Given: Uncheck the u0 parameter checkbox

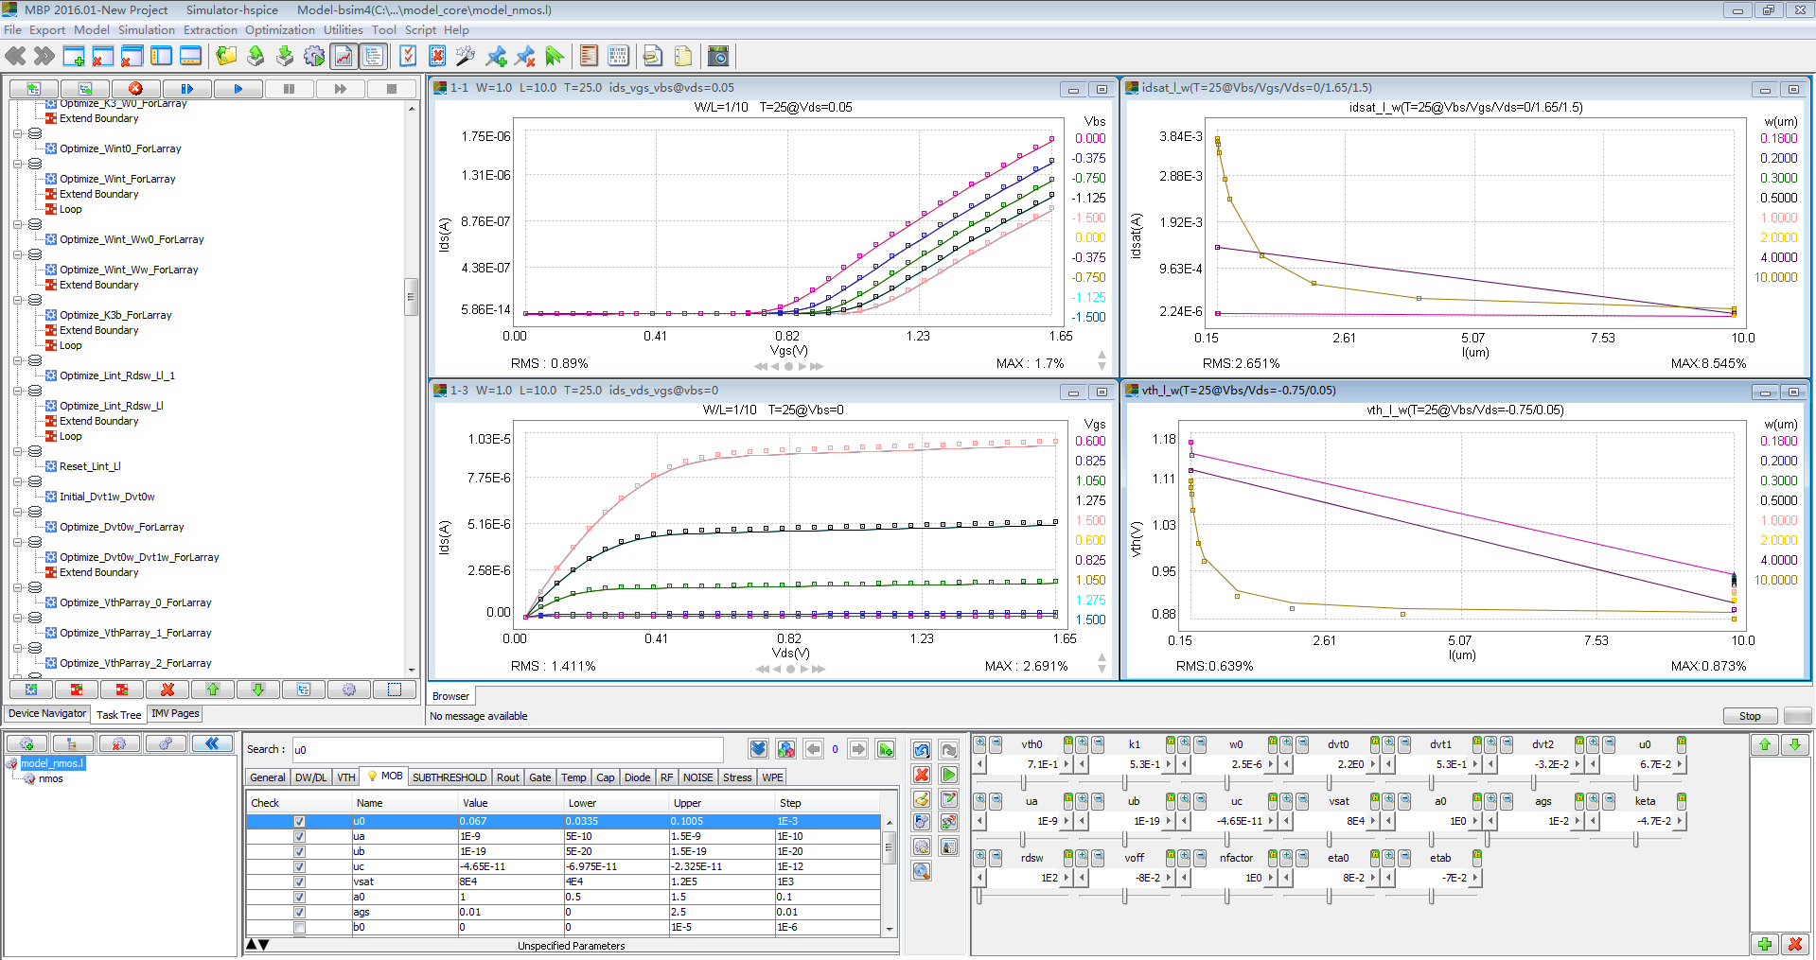Looking at the screenshot, I should 299,822.
